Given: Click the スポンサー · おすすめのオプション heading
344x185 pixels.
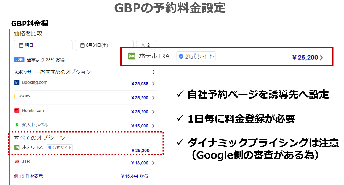Looking at the screenshot, I should click(52, 72).
